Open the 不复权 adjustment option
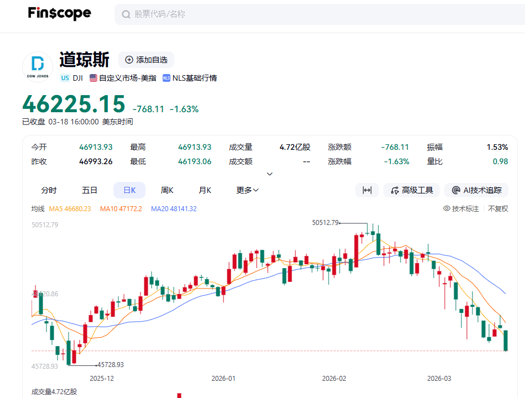 coord(498,209)
